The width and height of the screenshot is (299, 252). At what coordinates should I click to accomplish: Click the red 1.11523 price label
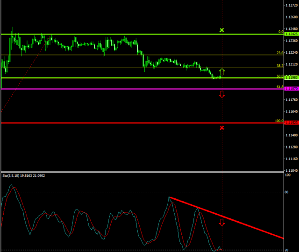pyautogui.click(x=291, y=123)
